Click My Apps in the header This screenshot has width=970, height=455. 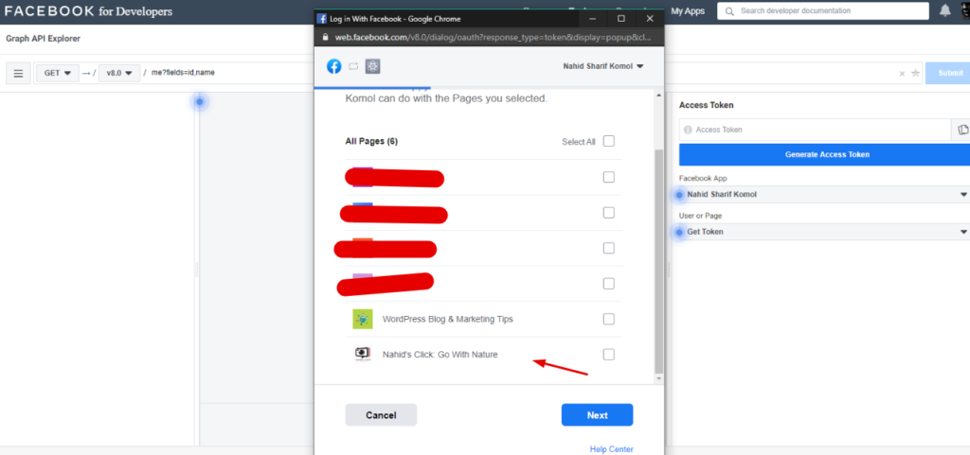[x=688, y=11]
